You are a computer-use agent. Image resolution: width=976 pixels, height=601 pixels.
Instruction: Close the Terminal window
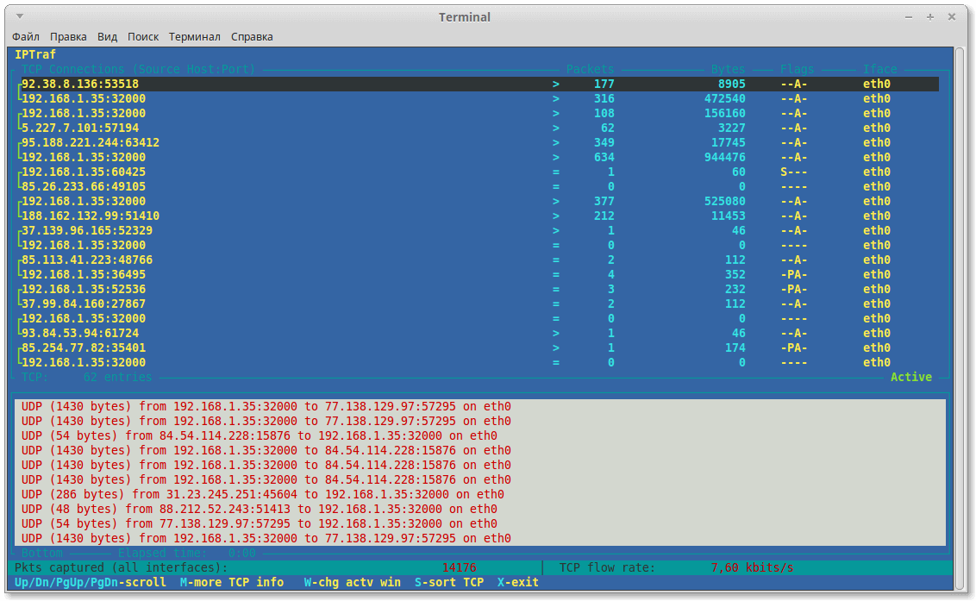952,17
